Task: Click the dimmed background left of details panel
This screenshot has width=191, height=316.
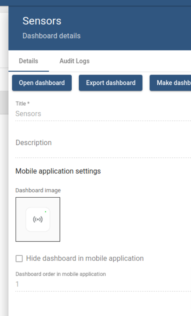Action: click(x=4, y=182)
